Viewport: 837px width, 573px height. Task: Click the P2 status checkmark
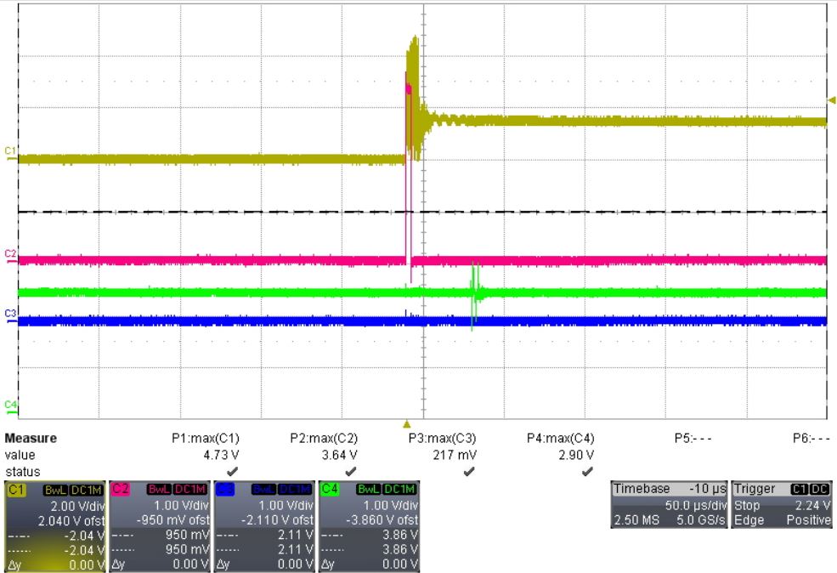(351, 472)
